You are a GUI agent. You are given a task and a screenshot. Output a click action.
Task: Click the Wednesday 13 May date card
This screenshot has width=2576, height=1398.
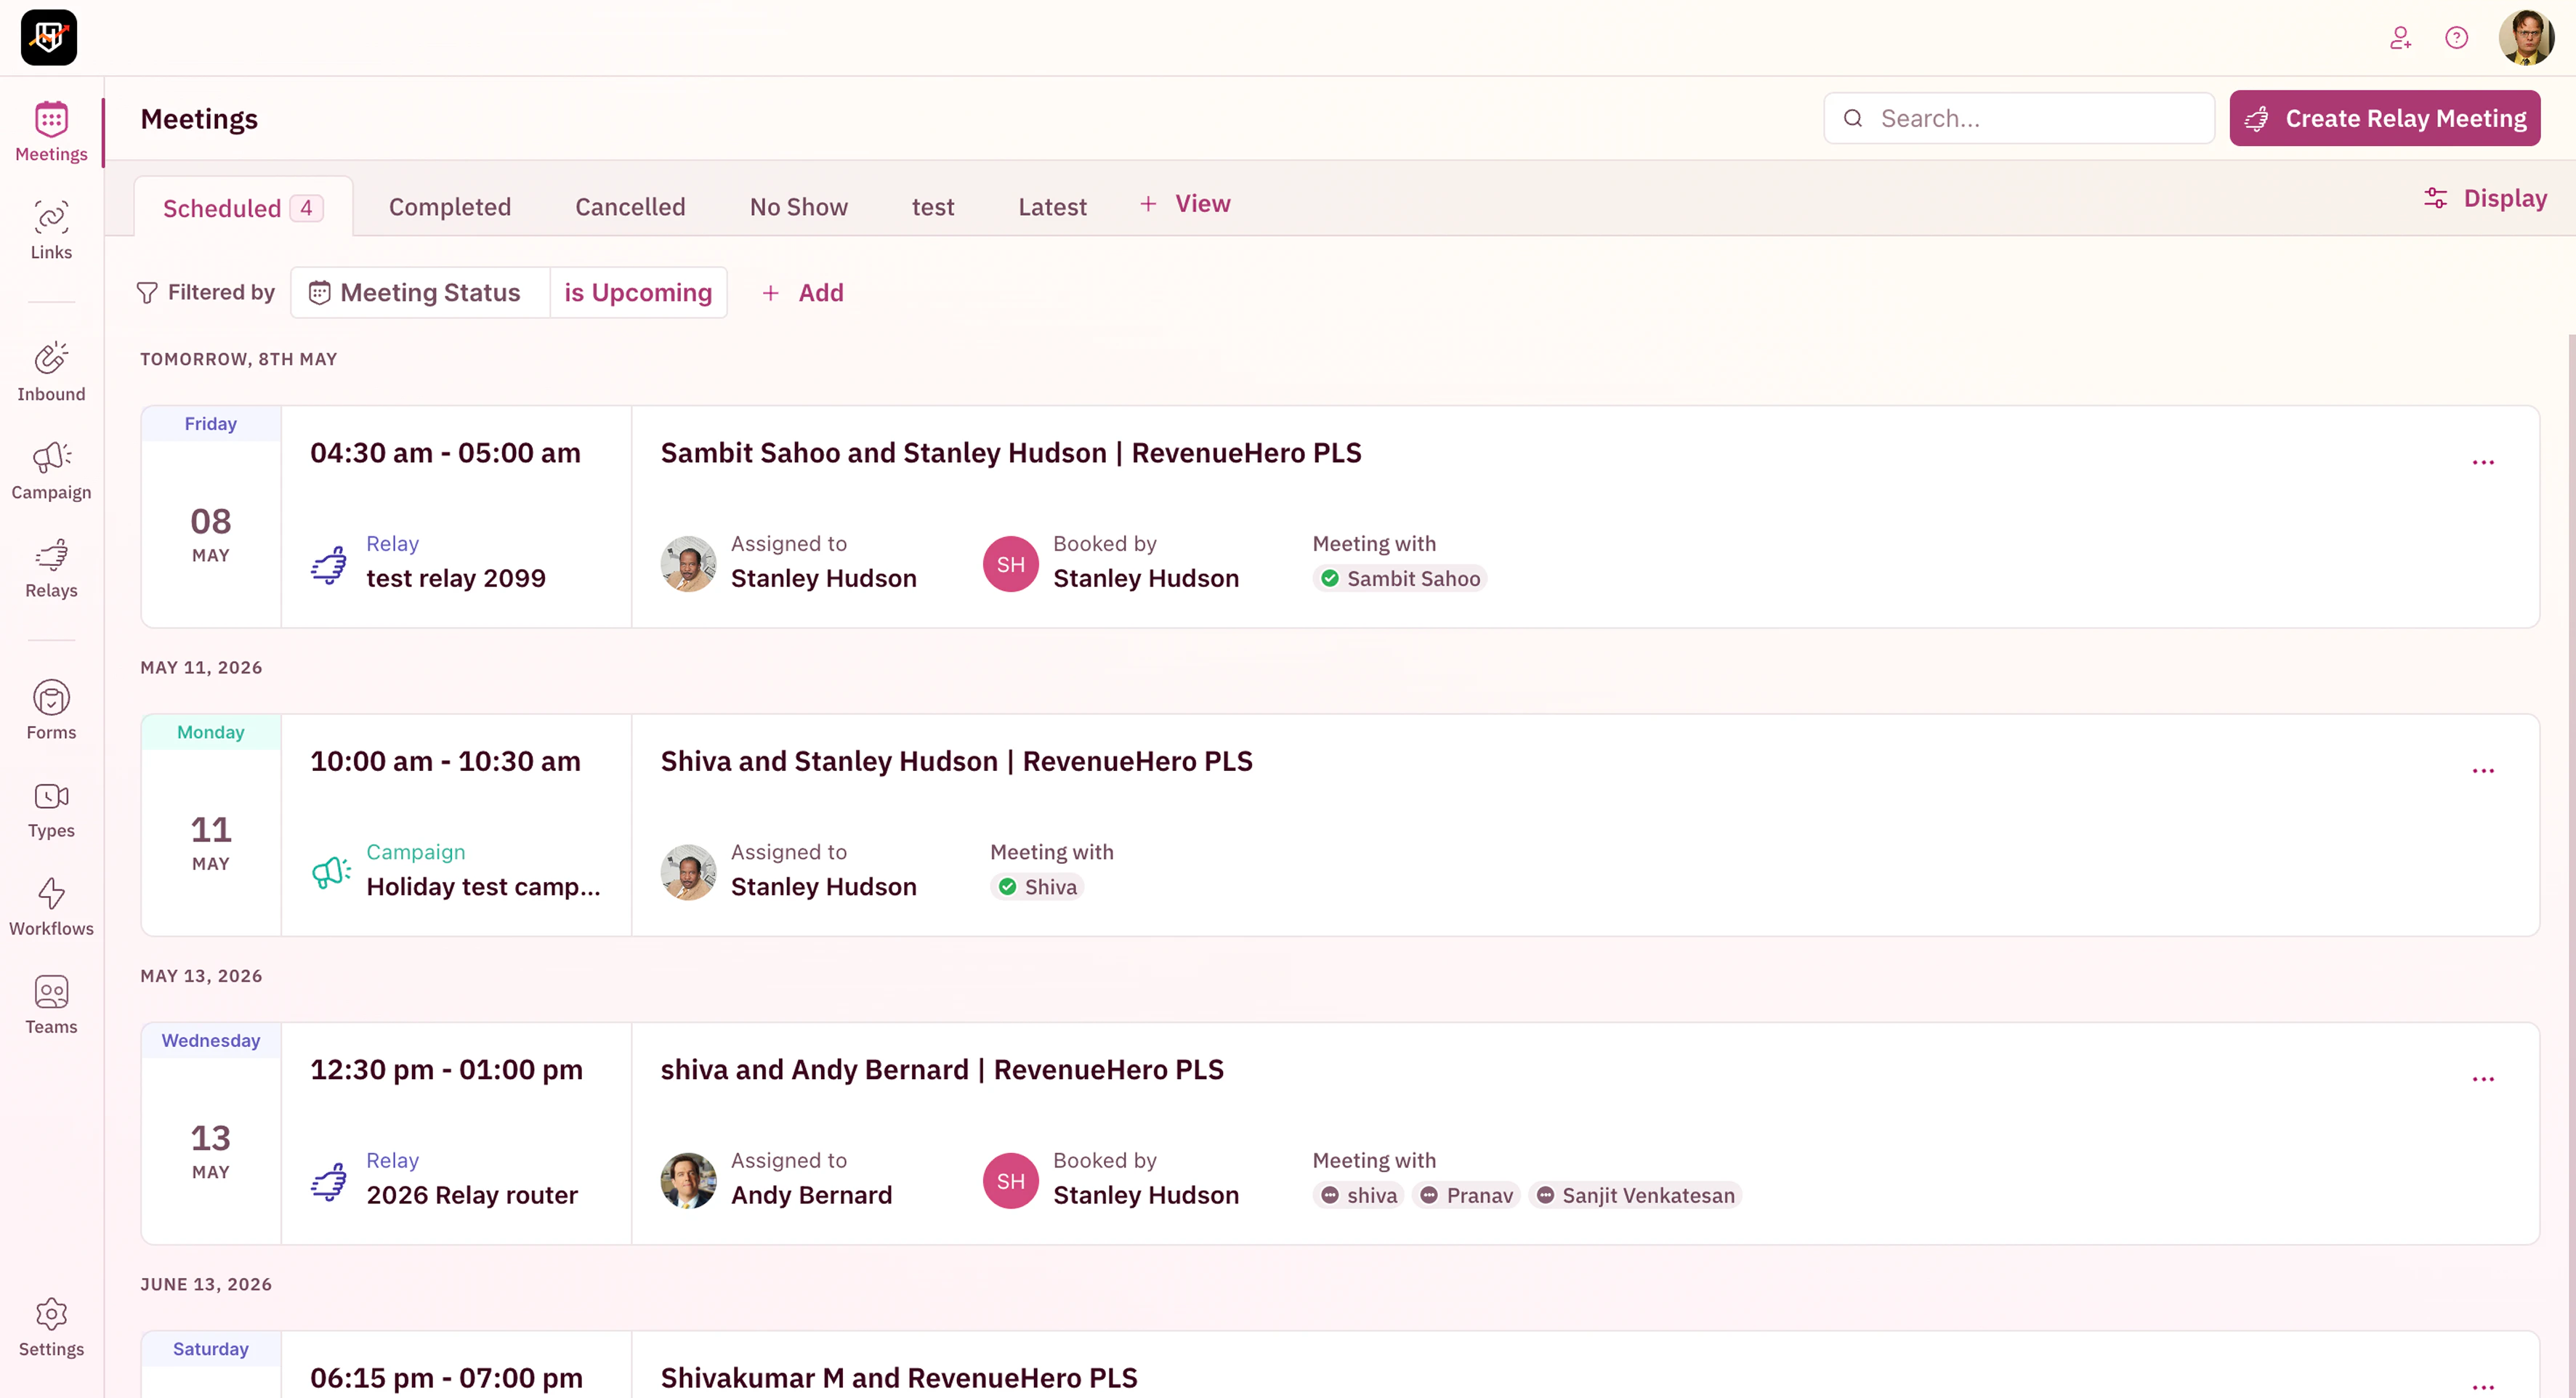(211, 1133)
